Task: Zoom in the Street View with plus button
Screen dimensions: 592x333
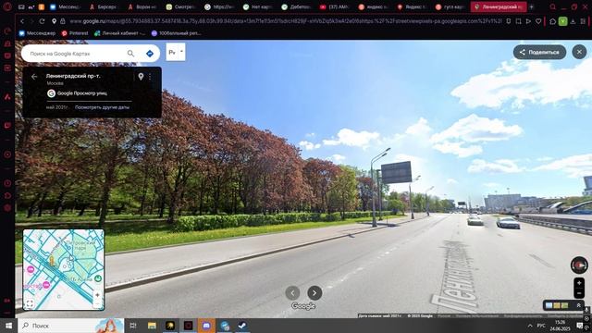Action: pos(579,283)
